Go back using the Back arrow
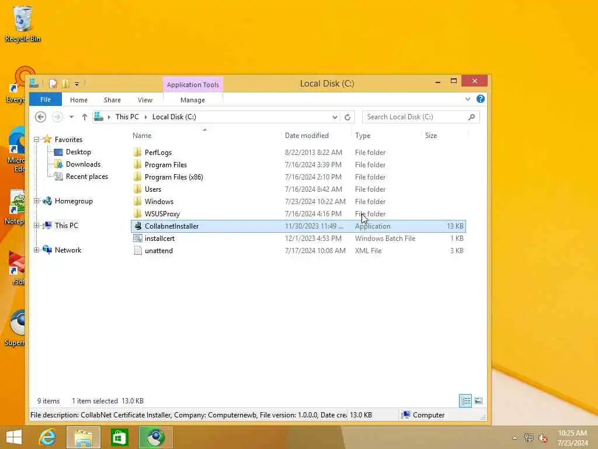The height and width of the screenshot is (449, 598). (40, 117)
